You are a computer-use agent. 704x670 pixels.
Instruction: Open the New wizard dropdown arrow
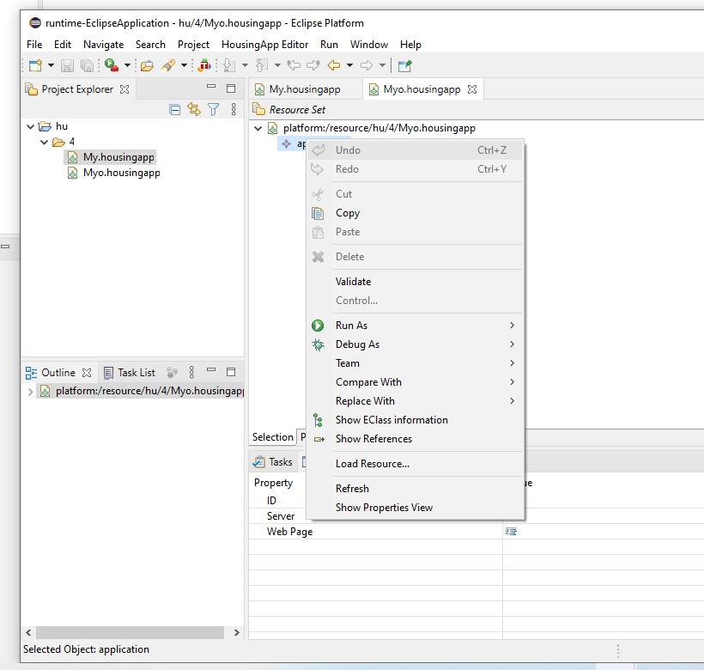coord(51,65)
